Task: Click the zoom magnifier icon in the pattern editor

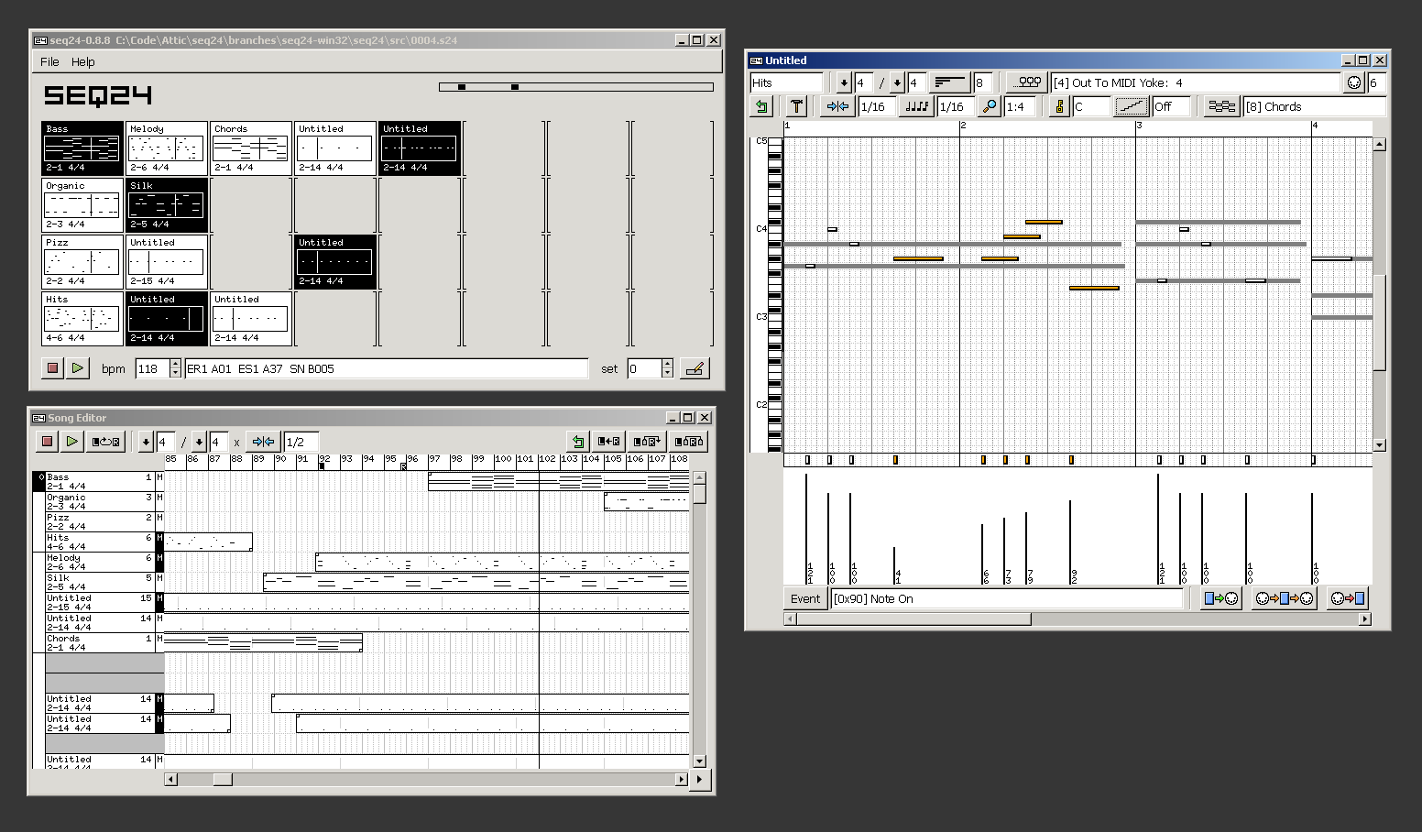Action: pos(989,106)
